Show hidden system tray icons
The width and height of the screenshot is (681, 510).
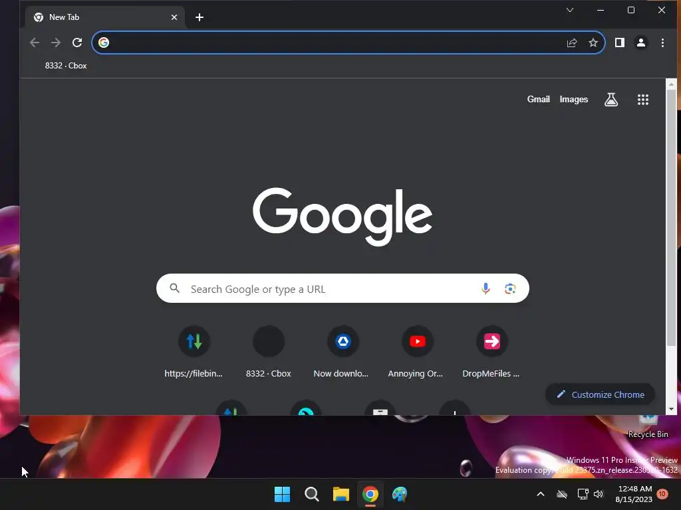[541, 494]
